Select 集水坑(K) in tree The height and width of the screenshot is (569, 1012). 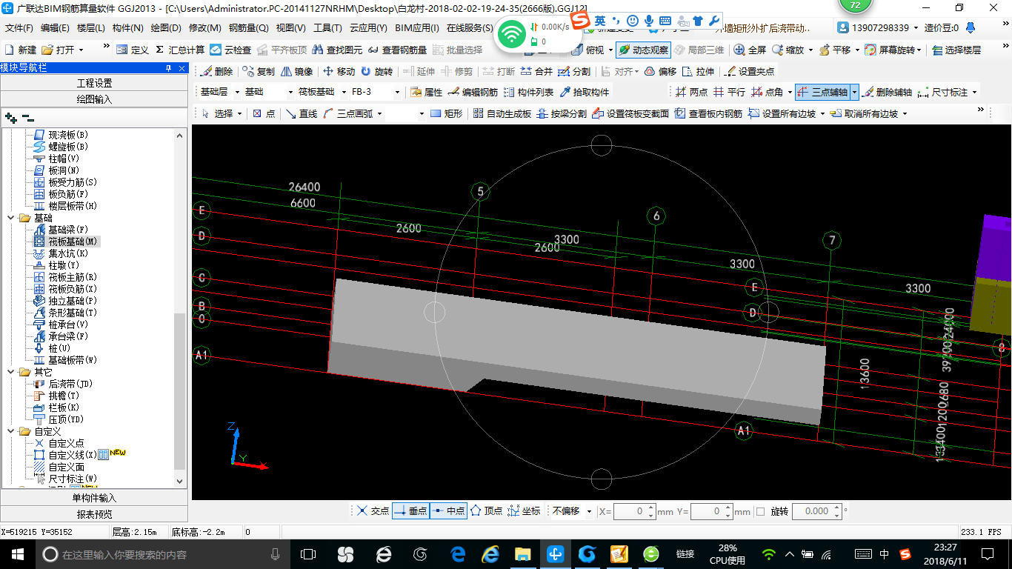[x=68, y=253]
